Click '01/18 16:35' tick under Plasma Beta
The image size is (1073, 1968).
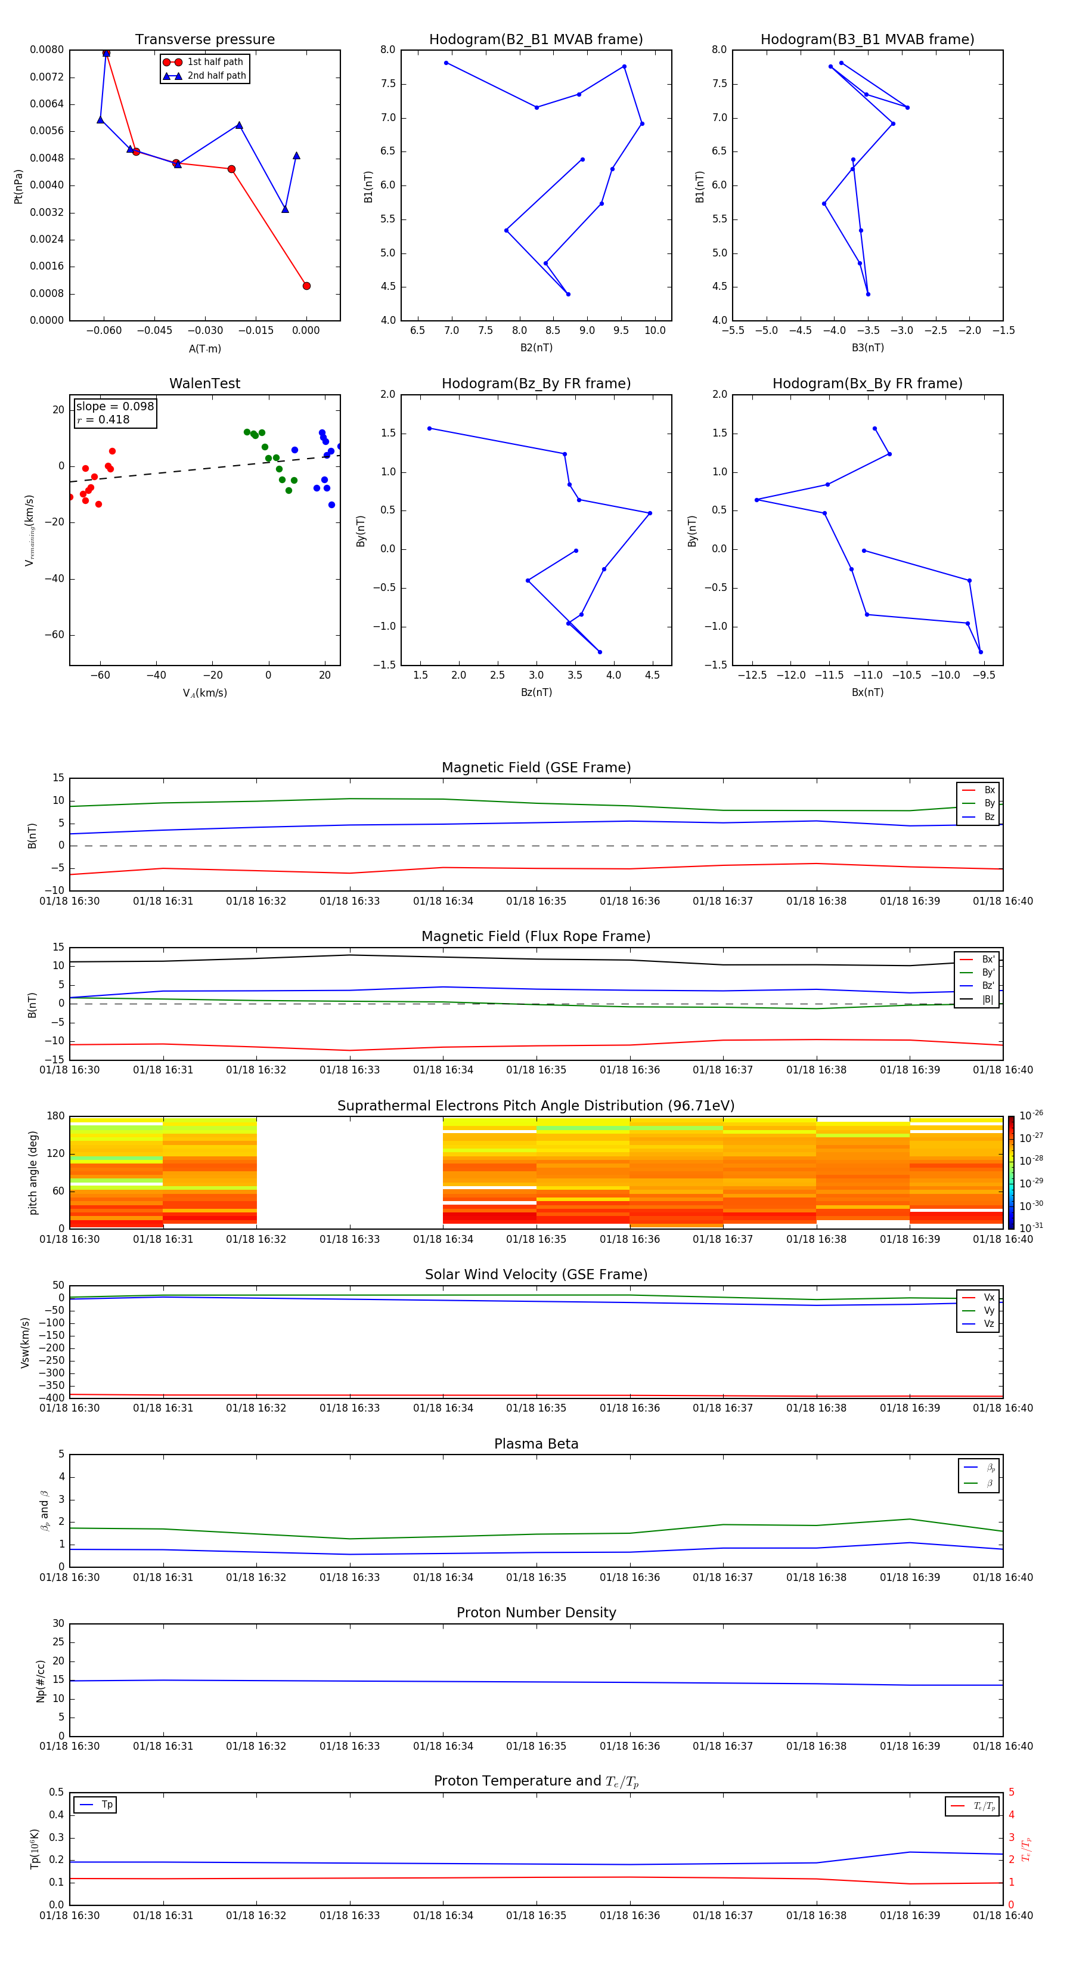(x=536, y=1577)
